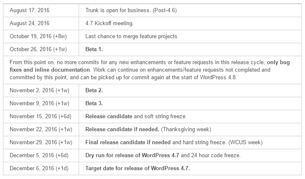305x179 pixels.
Task: Select the 'Trunk is open for business' text
Action: pos(118,10)
